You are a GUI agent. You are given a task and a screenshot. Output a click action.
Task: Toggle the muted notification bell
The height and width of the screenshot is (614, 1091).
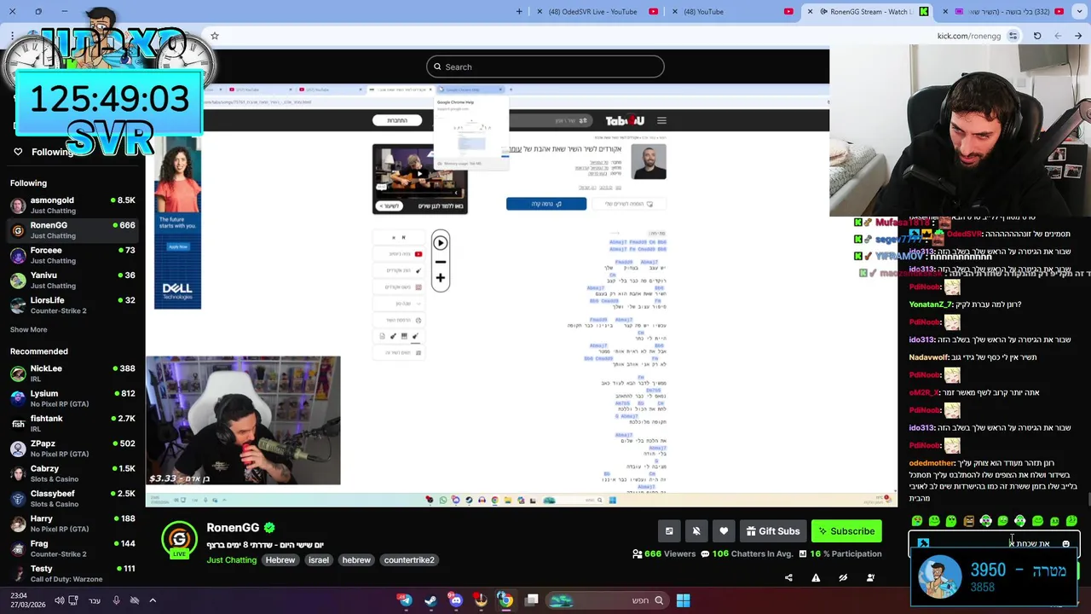coord(696,531)
